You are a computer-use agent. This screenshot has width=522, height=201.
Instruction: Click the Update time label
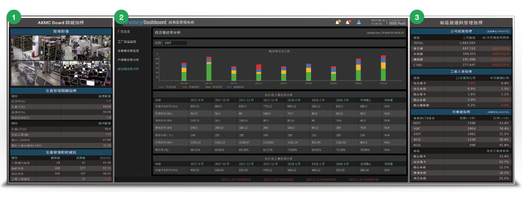[x=385, y=33]
